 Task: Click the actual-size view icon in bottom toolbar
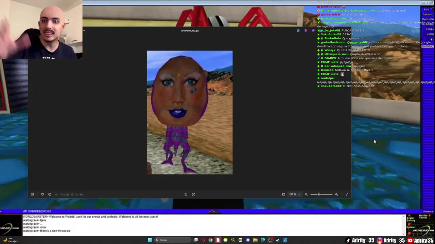click(193, 195)
